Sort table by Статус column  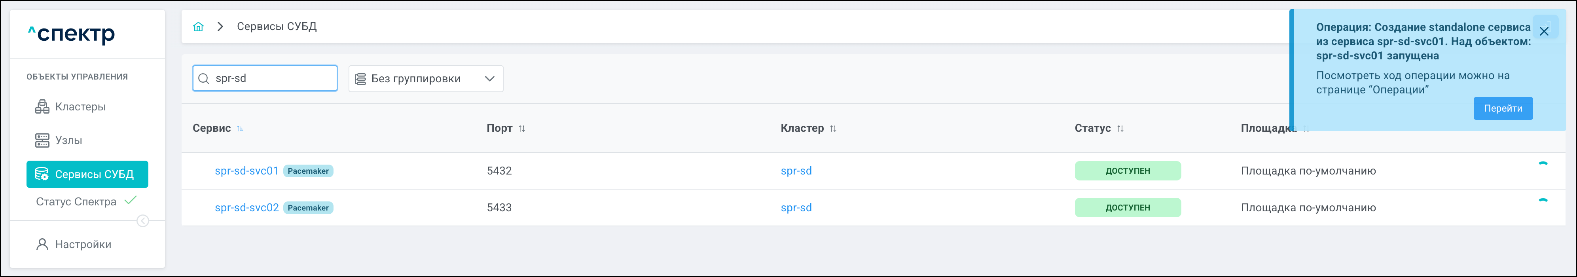coord(1120,129)
